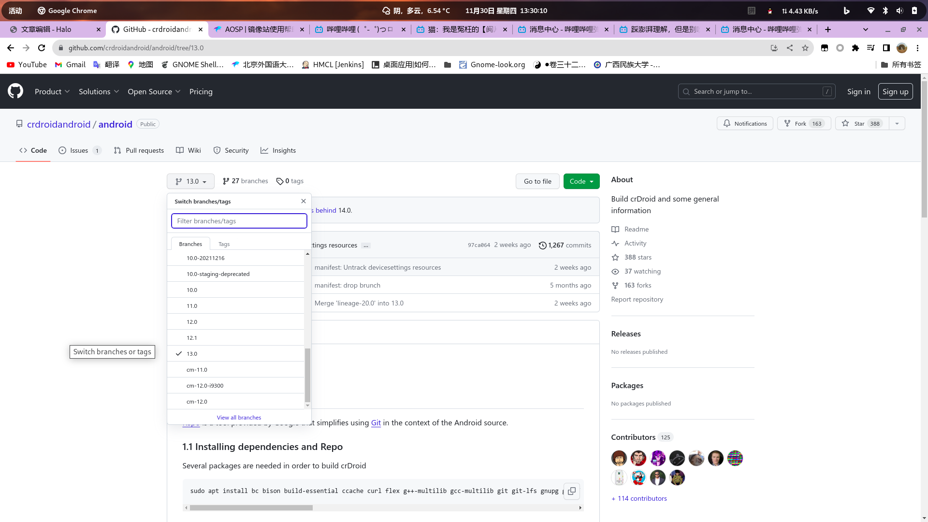Select the 10.0-staging-deprecated branch

click(x=235, y=274)
